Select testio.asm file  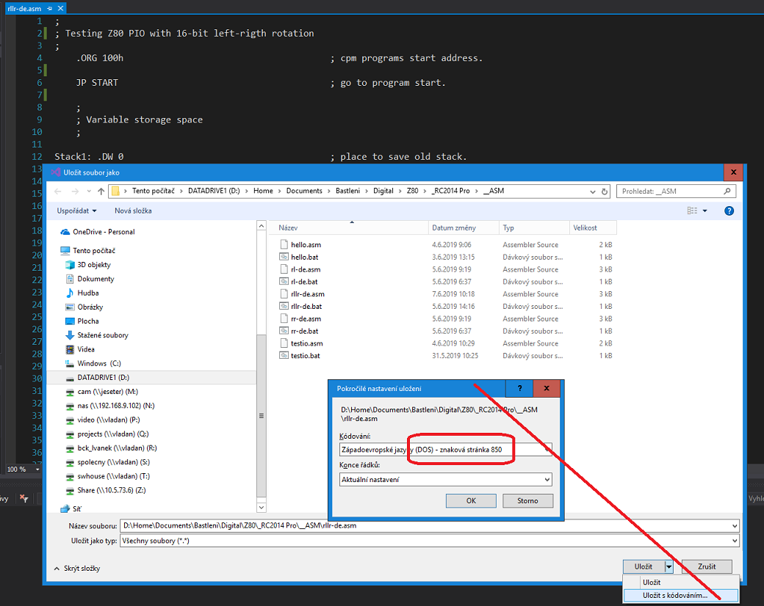point(307,343)
